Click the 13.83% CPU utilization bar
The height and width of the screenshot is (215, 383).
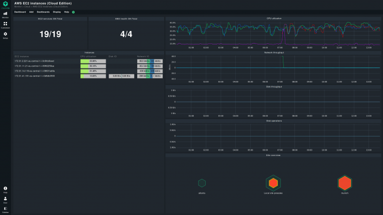tap(93, 76)
